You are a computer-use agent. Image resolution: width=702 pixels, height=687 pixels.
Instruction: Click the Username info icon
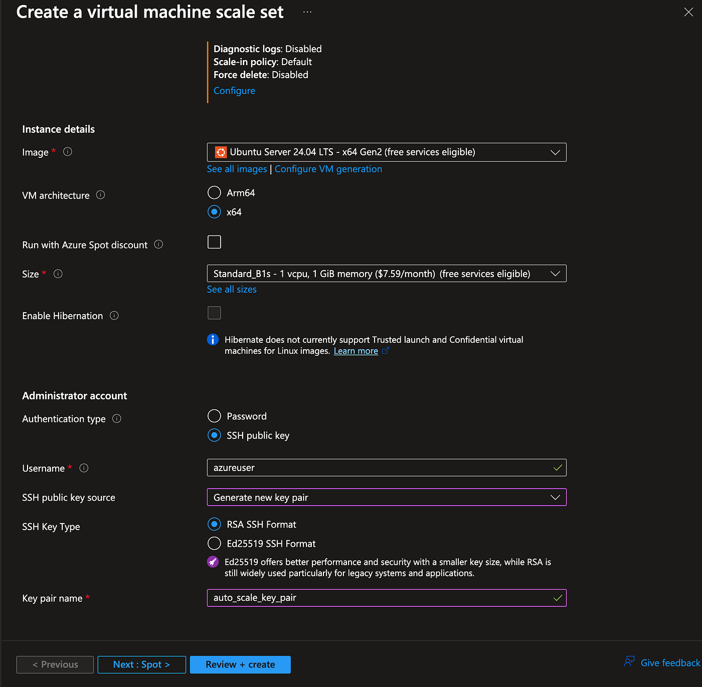(x=84, y=468)
